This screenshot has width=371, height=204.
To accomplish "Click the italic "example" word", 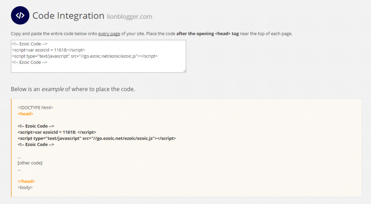I will (x=53, y=89).
